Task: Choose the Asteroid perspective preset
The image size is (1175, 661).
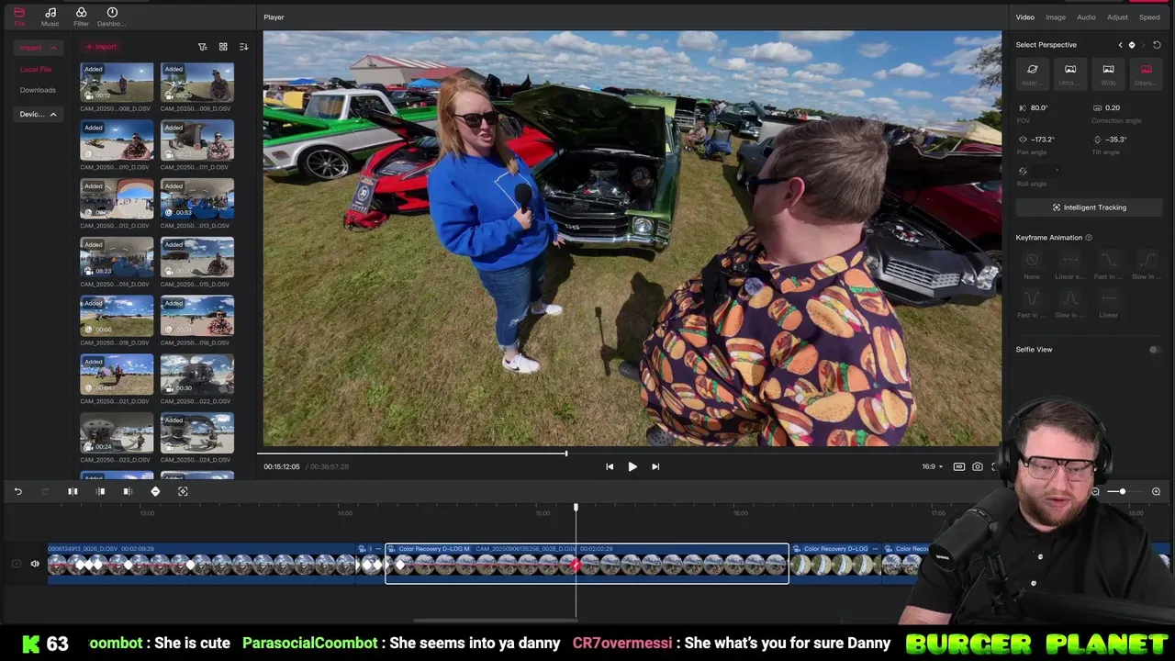Action: tap(1032, 73)
